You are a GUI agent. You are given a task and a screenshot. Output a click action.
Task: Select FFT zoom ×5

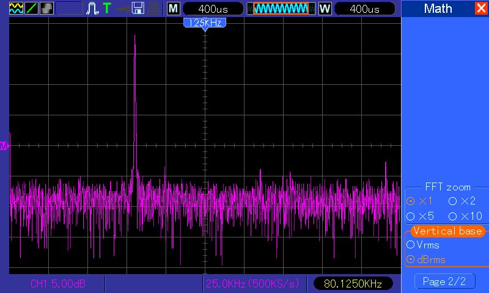(421, 216)
